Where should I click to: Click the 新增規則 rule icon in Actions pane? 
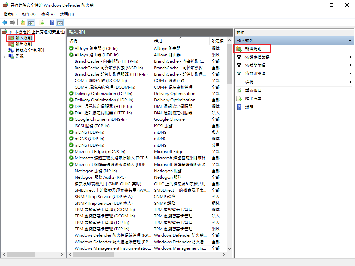[239, 49]
